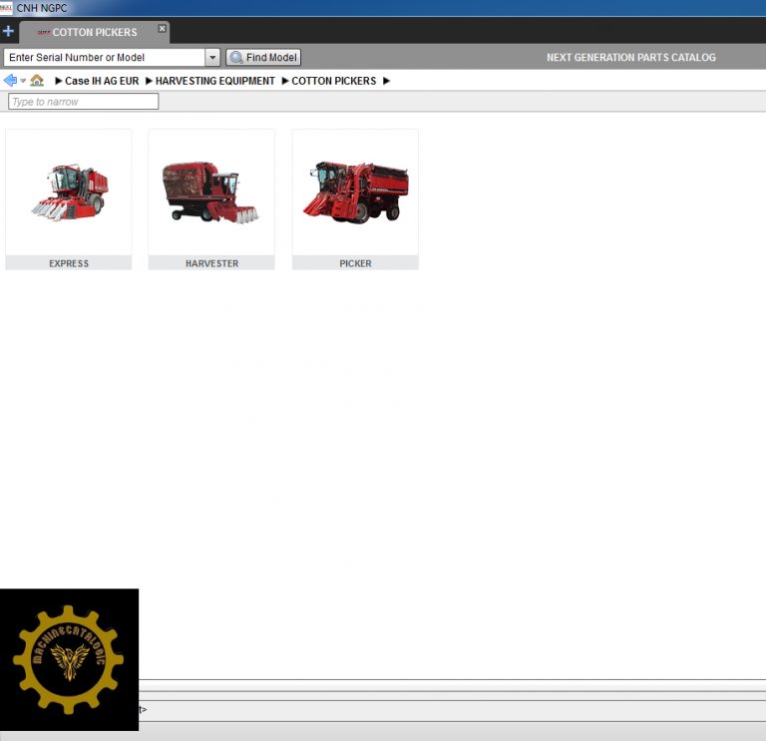The height and width of the screenshot is (741, 766).
Task: Open a new tab with the plus icon
Action: [x=8, y=31]
